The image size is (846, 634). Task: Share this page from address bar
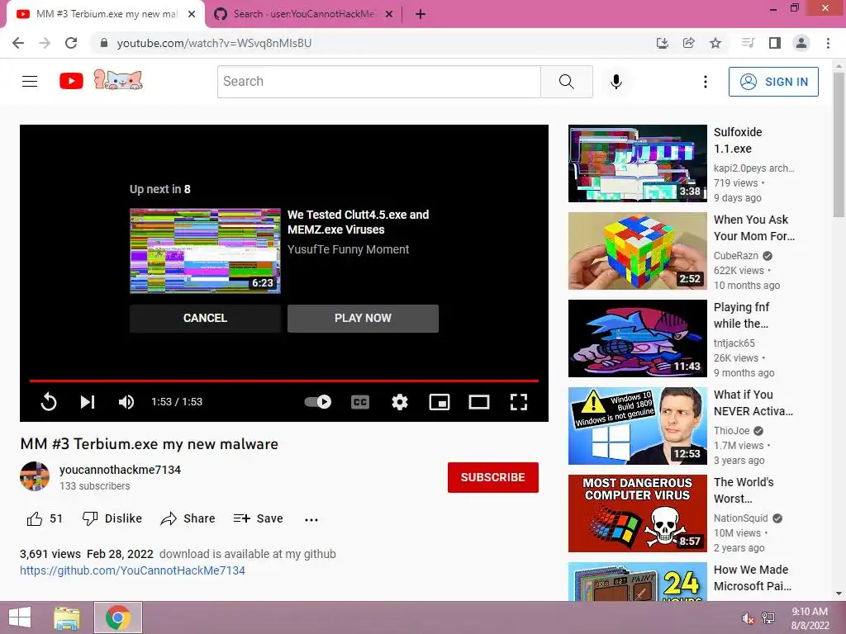[x=688, y=43]
